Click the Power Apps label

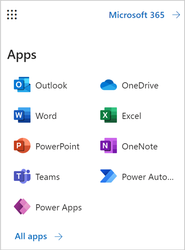click(x=59, y=208)
